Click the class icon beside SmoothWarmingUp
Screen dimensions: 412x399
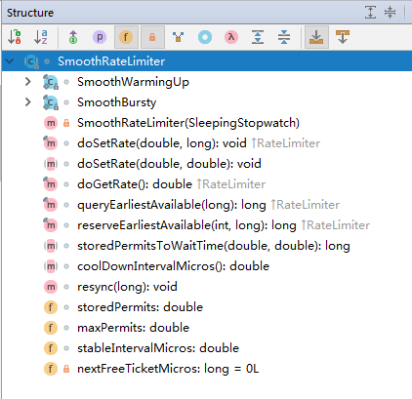pos(51,82)
